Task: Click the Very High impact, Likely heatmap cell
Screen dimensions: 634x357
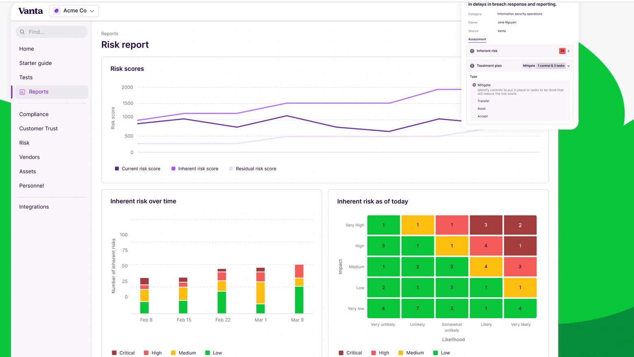Action: [486, 225]
